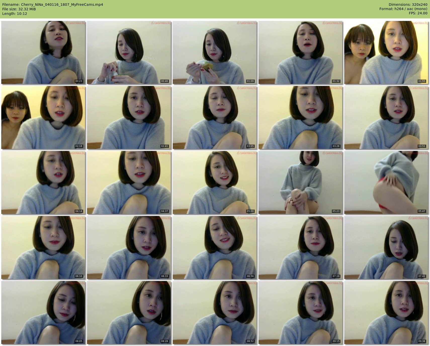Choose the thumbnail stamped 05:00
430x346 pixels.
click(215, 182)
